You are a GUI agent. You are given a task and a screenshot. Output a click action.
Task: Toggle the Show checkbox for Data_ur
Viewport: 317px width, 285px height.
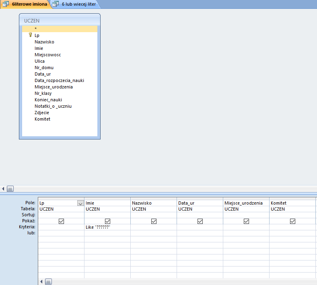click(x=200, y=221)
